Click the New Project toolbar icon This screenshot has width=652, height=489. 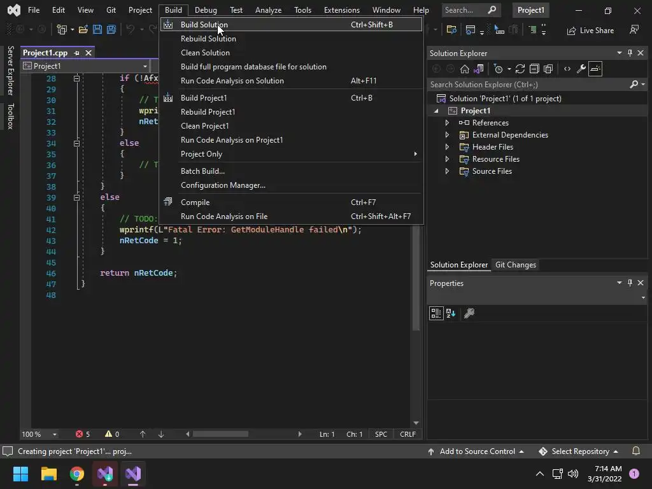(62, 29)
